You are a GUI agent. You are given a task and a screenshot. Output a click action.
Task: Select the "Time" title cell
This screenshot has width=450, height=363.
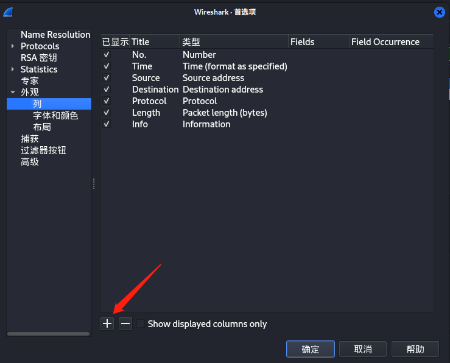[x=142, y=66]
